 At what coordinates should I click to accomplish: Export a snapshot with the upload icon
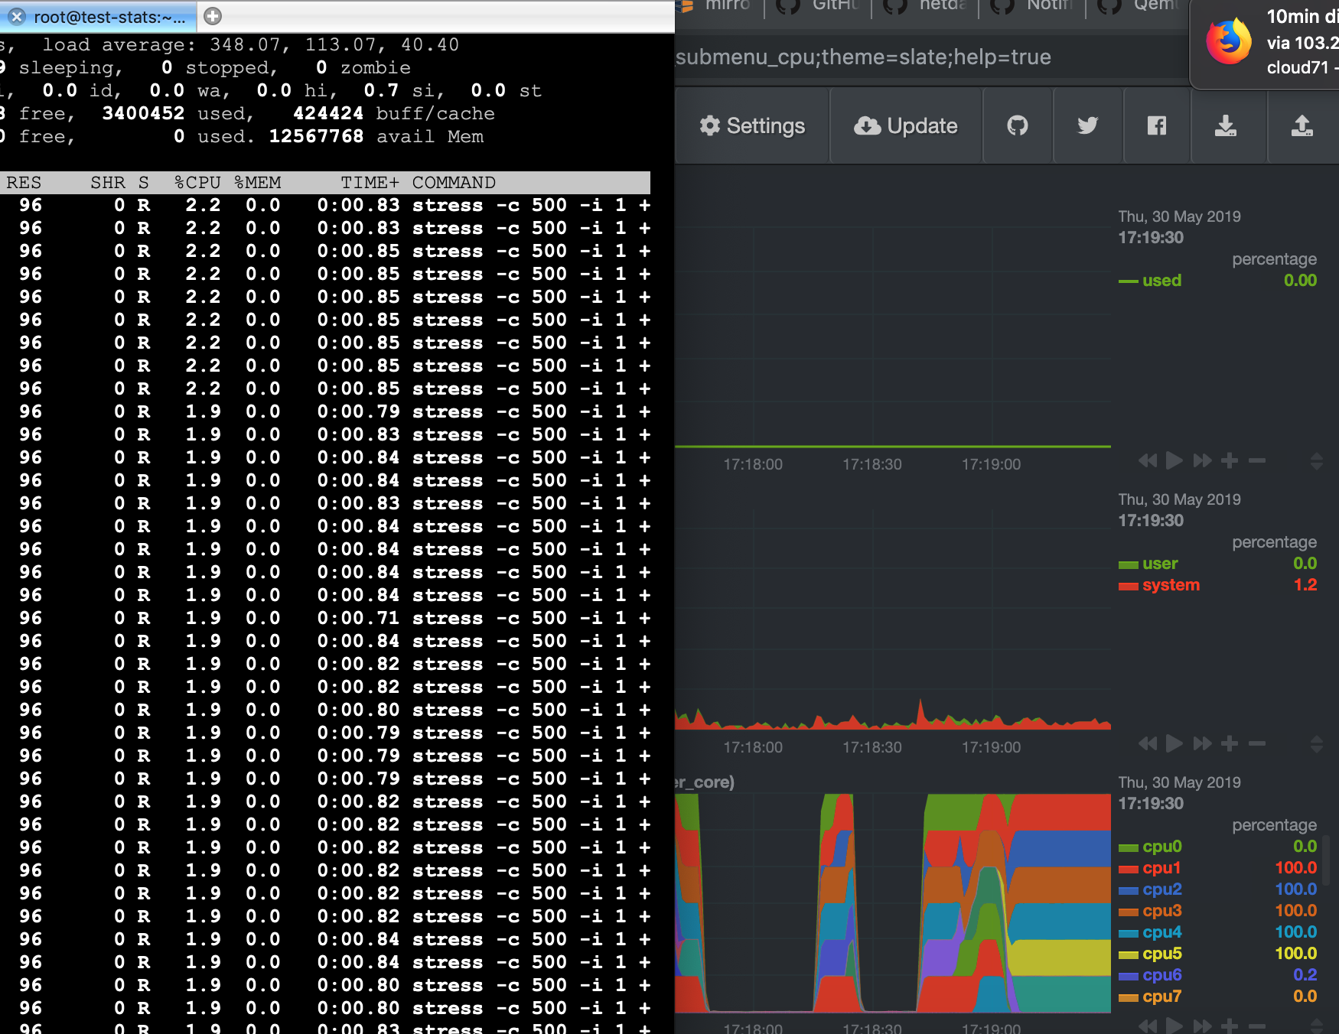[x=1303, y=125]
